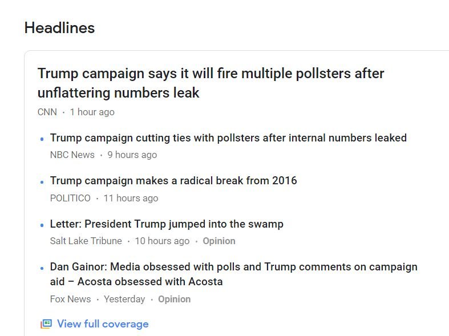Select the View full coverage link
449x336 pixels.
coord(103,324)
